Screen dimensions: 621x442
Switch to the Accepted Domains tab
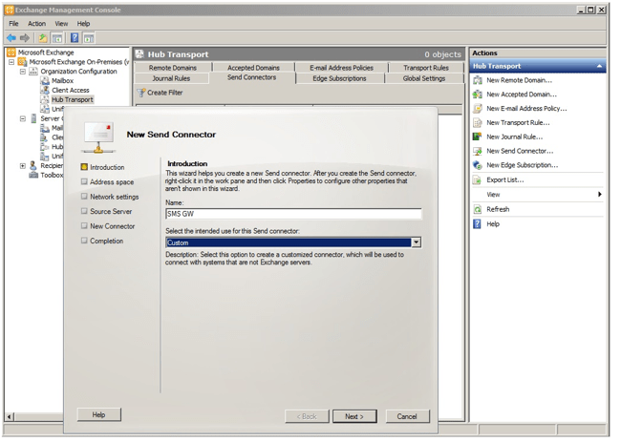click(253, 68)
